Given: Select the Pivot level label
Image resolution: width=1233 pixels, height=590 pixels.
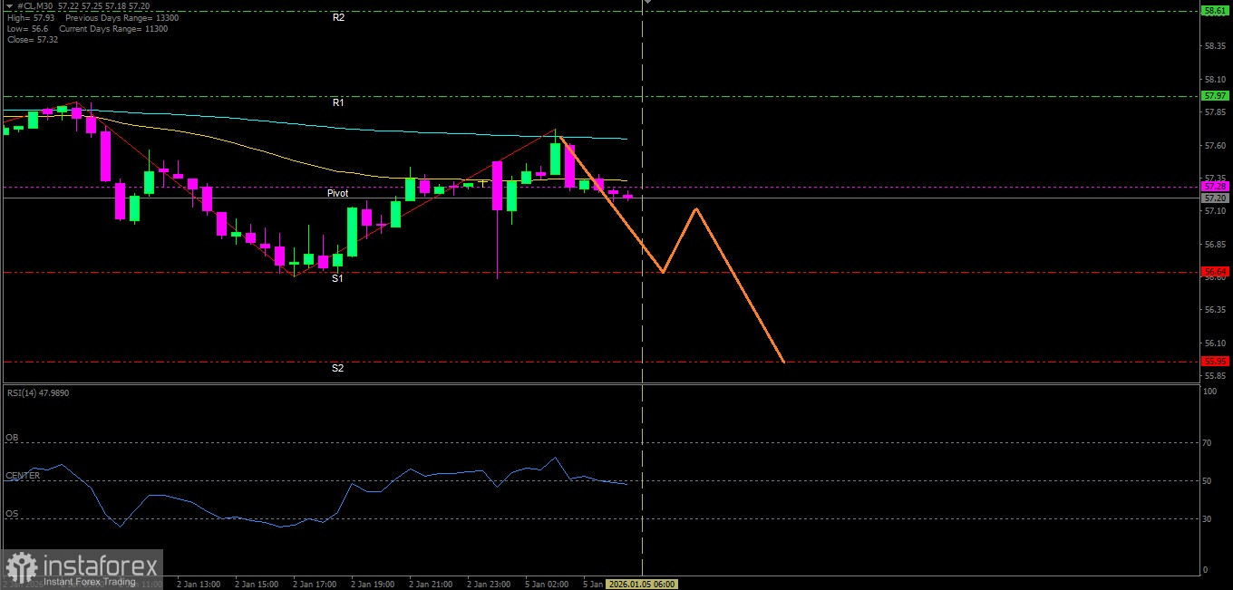Looking at the screenshot, I should [338, 194].
